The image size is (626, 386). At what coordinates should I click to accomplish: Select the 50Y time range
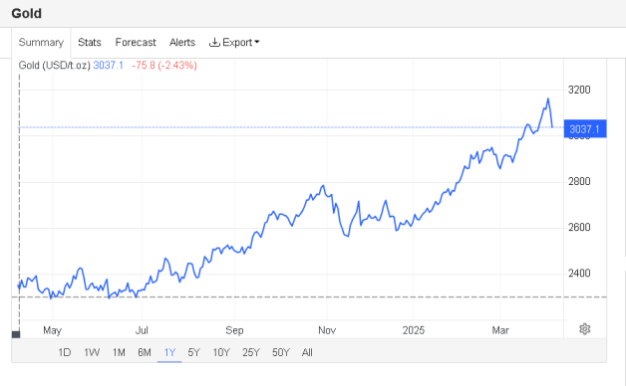point(281,352)
